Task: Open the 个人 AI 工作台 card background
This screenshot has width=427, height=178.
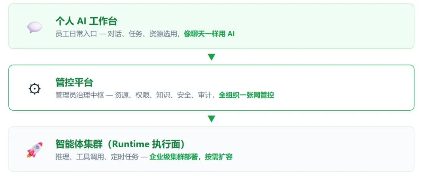Action: (x=211, y=26)
